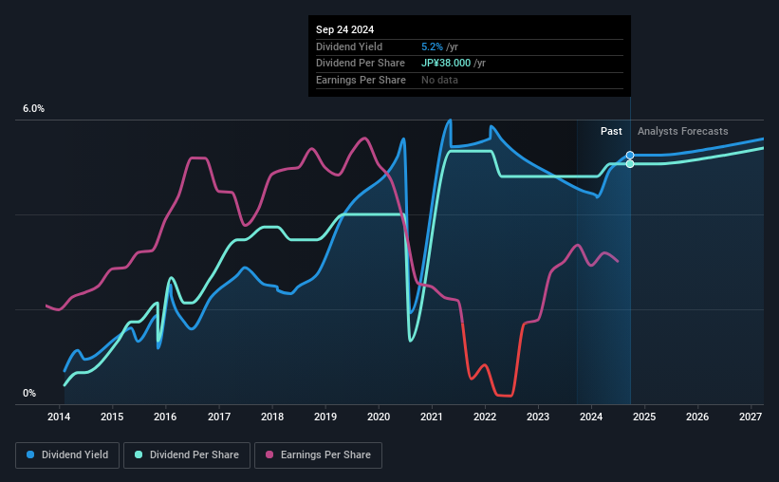Select the Past region label

(x=611, y=131)
